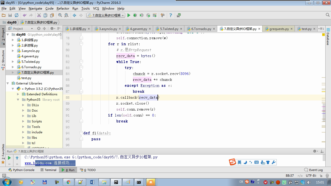Open Settings via the wrench icon
The width and height of the screenshot is (331, 186).
(x=163, y=16)
